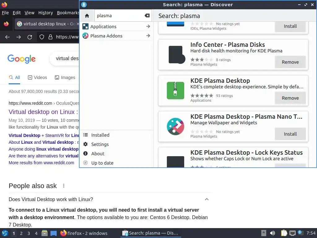Click the Google logo

(x=22, y=59)
